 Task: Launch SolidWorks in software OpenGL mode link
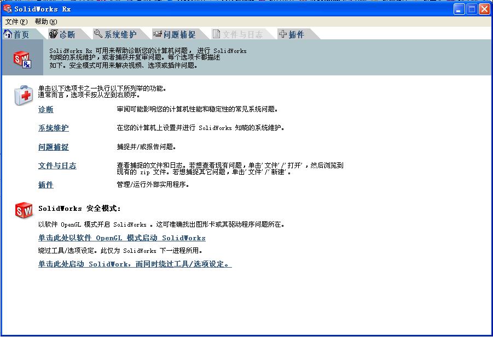122,238
